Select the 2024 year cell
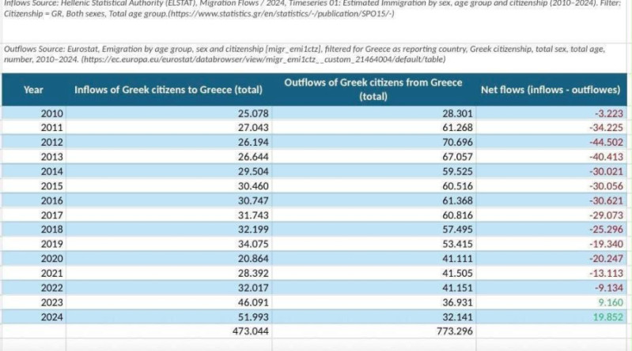This screenshot has height=351, width=632. click(x=33, y=317)
